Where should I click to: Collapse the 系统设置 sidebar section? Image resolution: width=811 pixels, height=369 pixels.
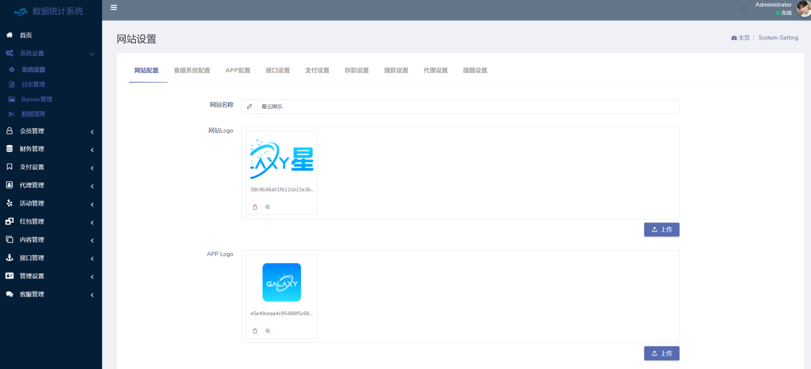32,53
